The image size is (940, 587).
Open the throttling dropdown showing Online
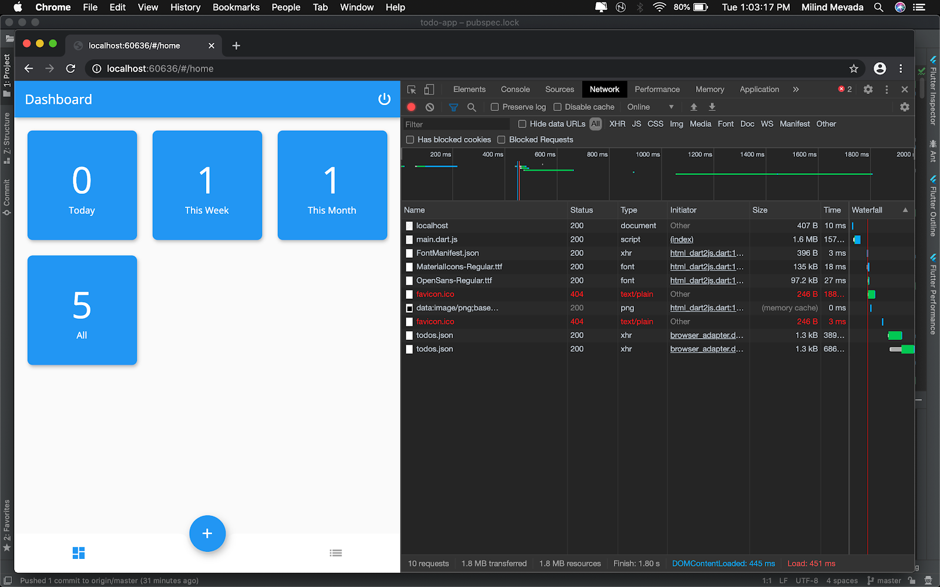(x=649, y=107)
